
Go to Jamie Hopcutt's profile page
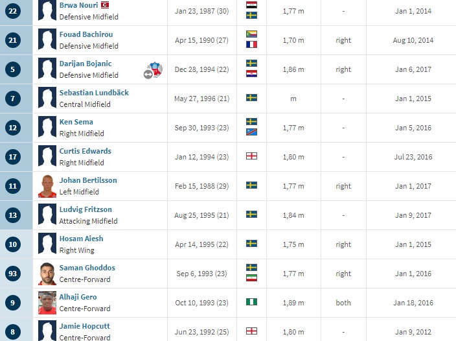pyautogui.click(x=85, y=326)
